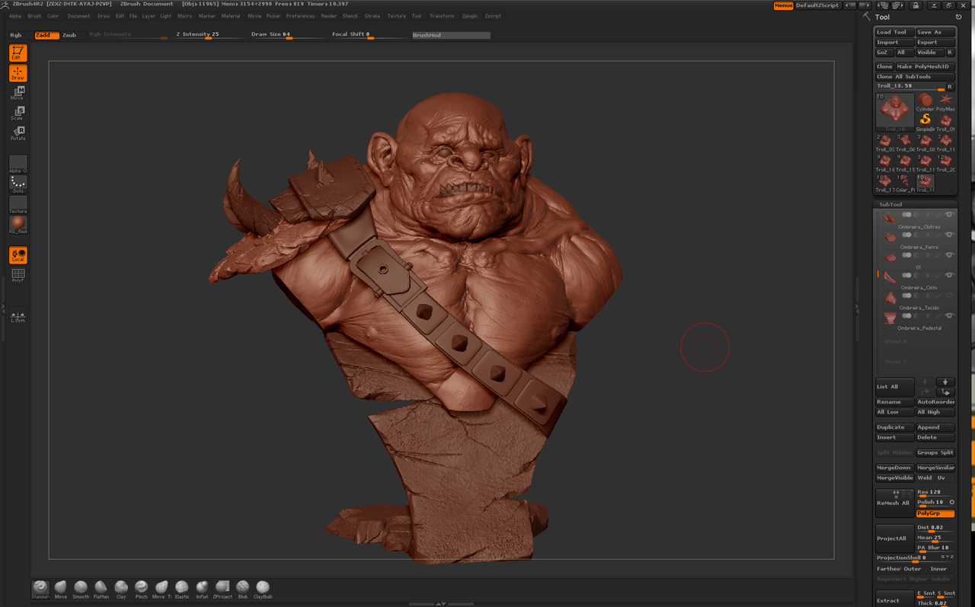Move subtool down with arrow button
This screenshot has height=607, width=975.
945,382
